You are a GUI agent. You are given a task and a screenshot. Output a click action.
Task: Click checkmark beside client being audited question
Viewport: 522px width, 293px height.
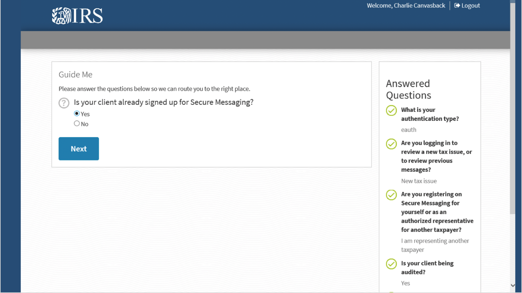pyautogui.click(x=391, y=264)
